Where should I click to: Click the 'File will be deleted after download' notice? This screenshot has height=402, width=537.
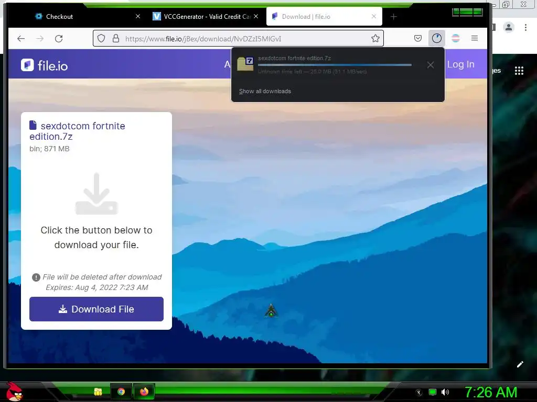tap(102, 277)
